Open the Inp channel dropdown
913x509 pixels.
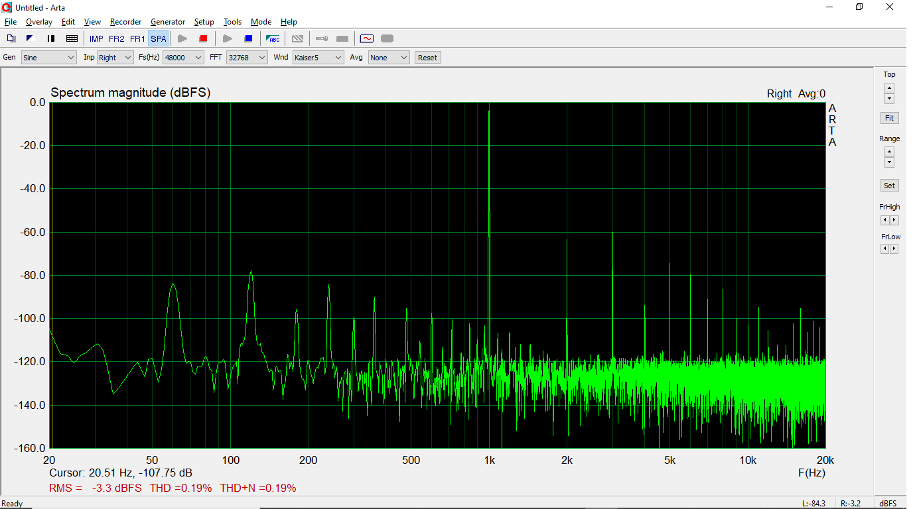(115, 58)
